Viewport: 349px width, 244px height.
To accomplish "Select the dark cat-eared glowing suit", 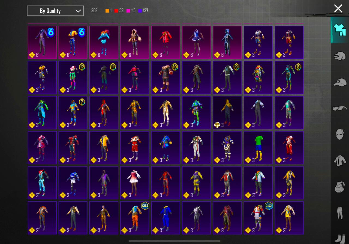I will tap(227, 42).
